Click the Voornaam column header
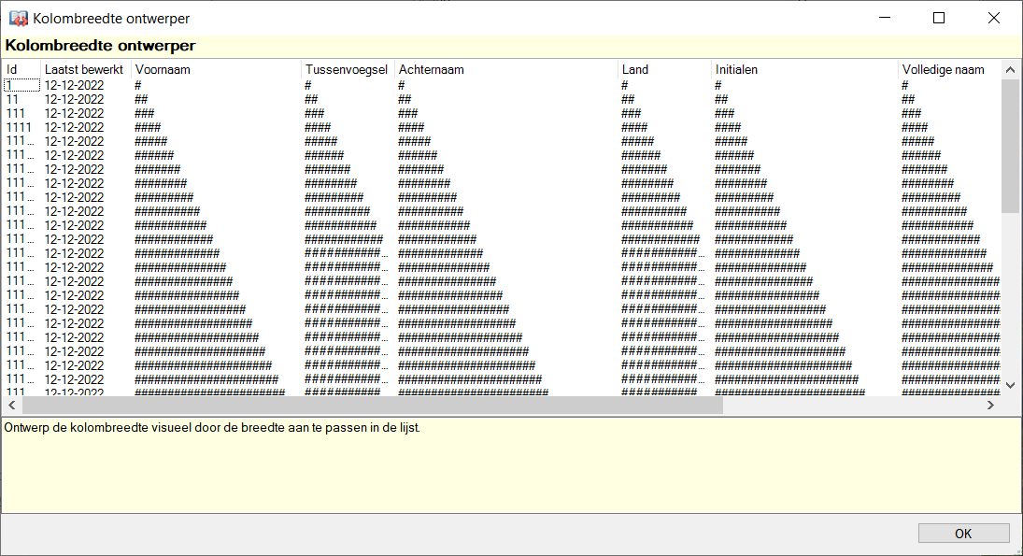 coord(215,69)
